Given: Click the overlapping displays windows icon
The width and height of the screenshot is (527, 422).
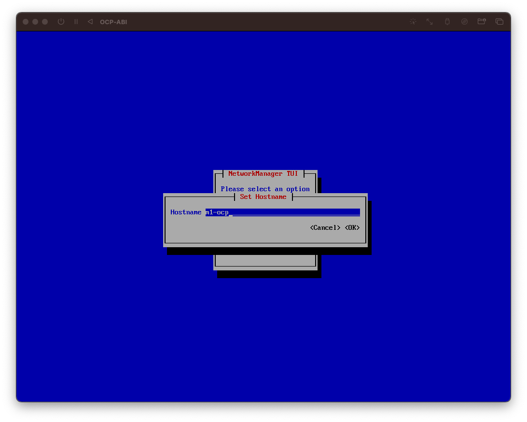Looking at the screenshot, I should point(499,22).
